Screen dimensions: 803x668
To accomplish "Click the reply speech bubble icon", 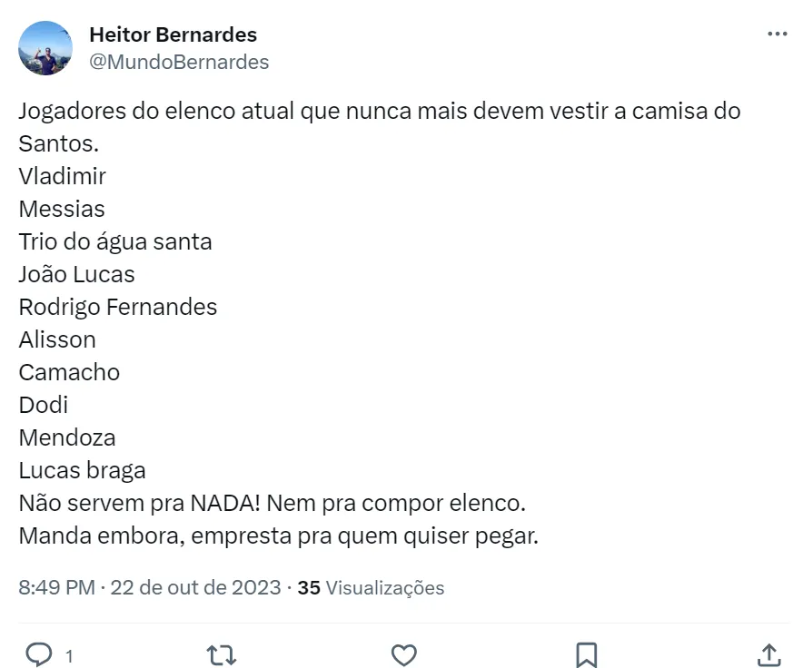I will click(x=38, y=653).
